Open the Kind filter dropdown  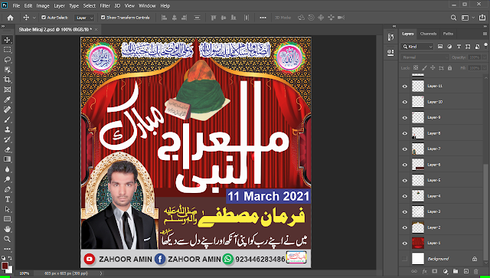416,47
